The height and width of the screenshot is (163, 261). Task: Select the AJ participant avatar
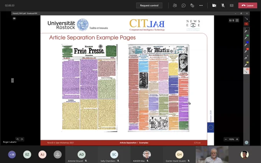click(42, 155)
